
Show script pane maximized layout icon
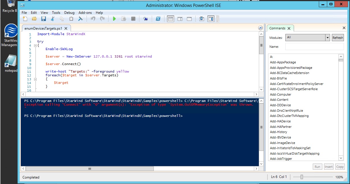[189, 19]
